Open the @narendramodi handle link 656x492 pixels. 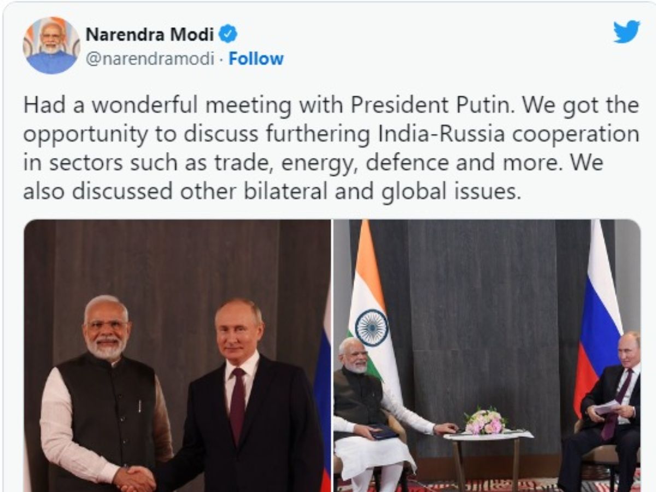tap(150, 58)
